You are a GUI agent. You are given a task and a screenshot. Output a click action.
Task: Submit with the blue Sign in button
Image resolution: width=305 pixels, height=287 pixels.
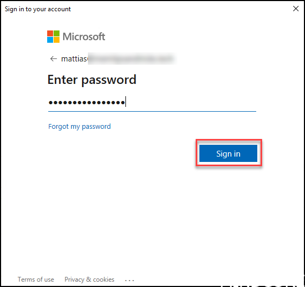pos(228,153)
